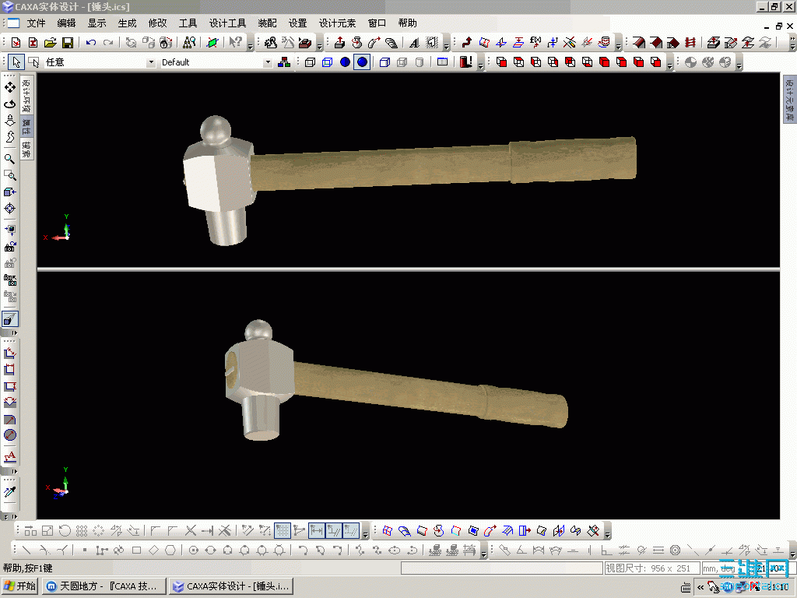Switch to CAXA实体设计 taskbar button
The width and height of the screenshot is (797, 598).
230,586
